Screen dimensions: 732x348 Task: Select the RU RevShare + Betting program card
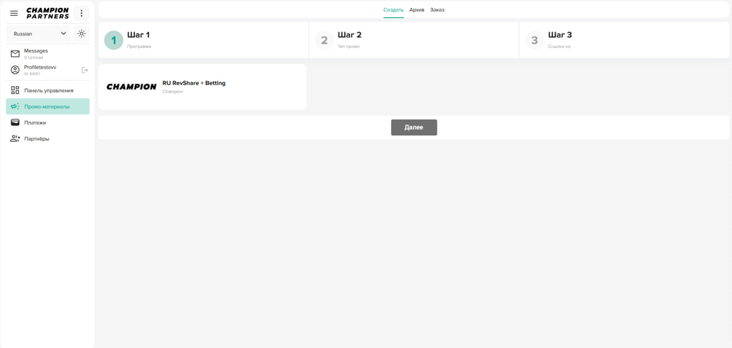202,87
